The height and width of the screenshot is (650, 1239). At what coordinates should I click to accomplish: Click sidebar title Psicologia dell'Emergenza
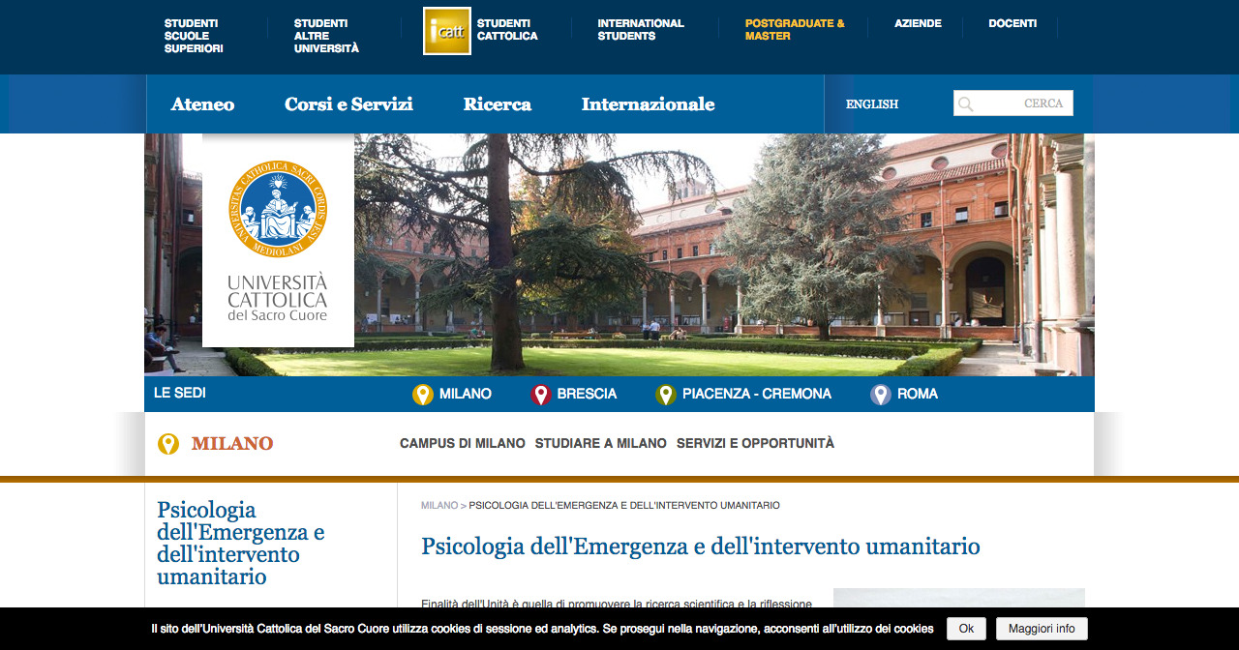point(241,544)
